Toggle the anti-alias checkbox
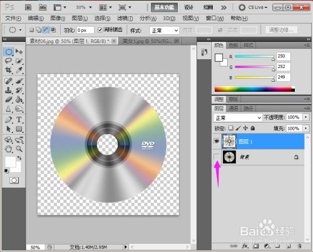313x252 pixels. point(100,30)
